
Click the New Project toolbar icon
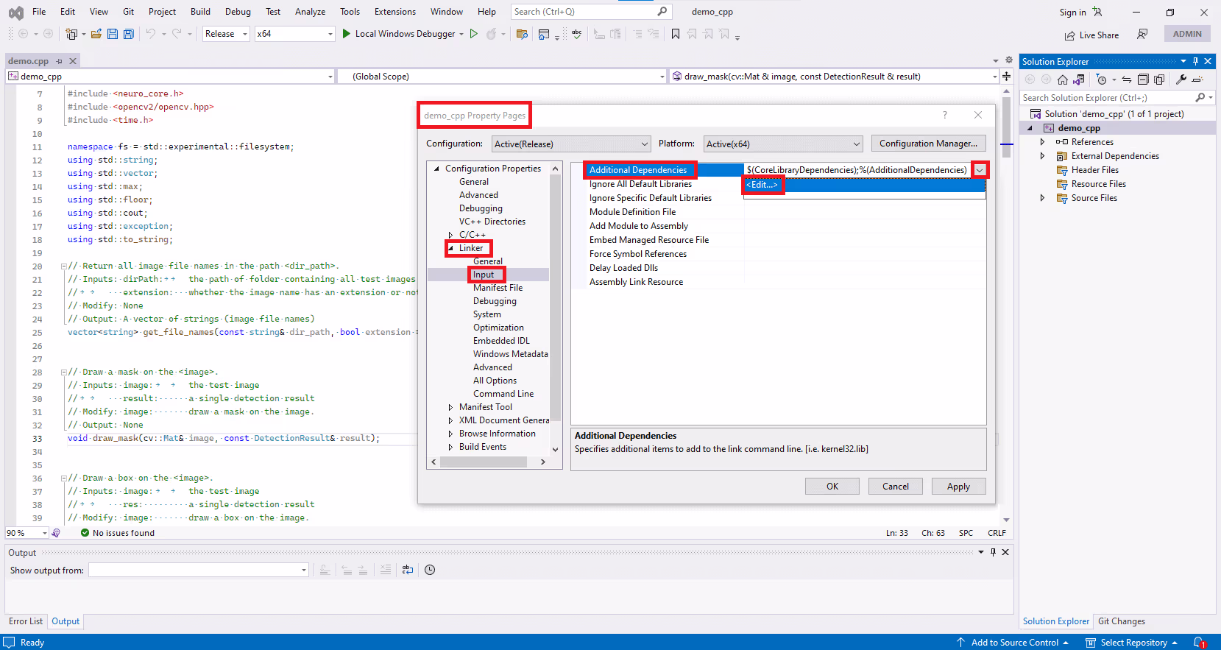point(71,34)
